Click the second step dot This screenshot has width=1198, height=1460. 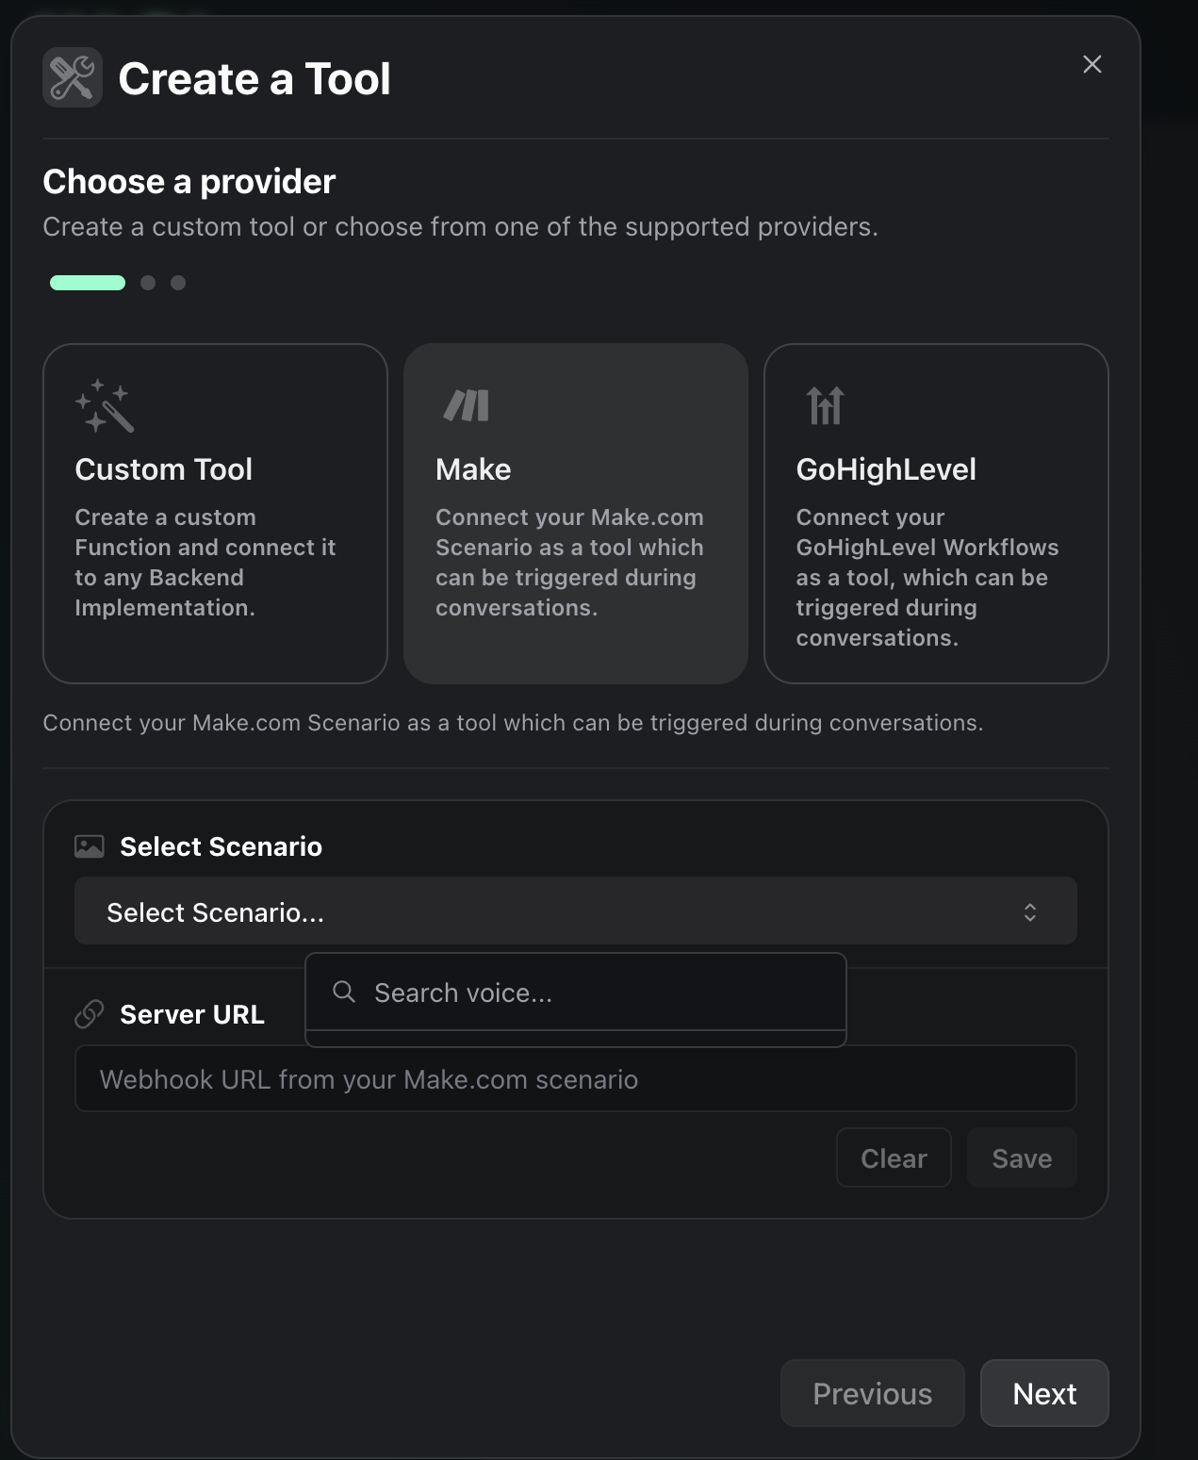[148, 282]
